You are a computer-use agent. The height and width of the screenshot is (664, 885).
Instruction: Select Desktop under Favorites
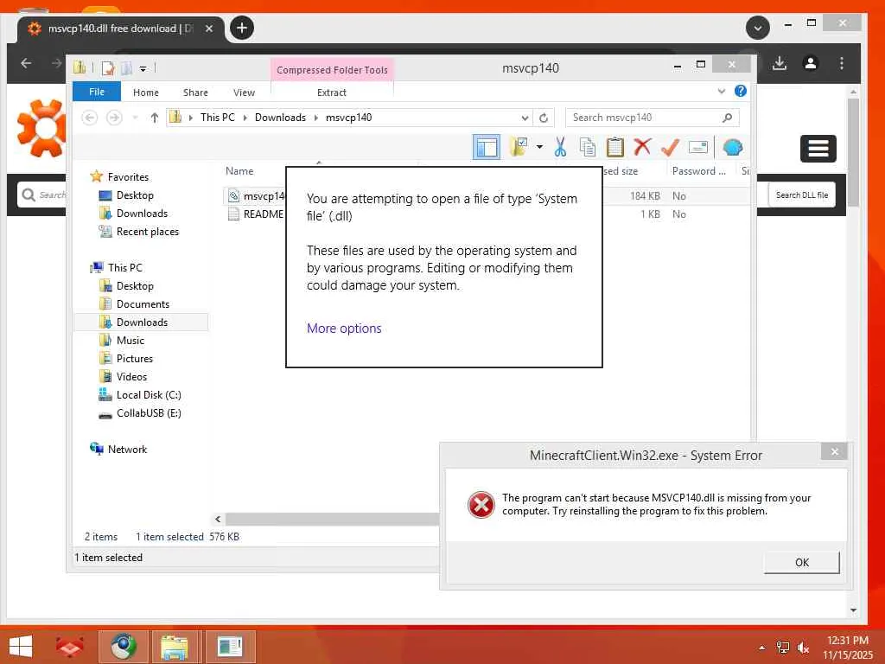134,195
